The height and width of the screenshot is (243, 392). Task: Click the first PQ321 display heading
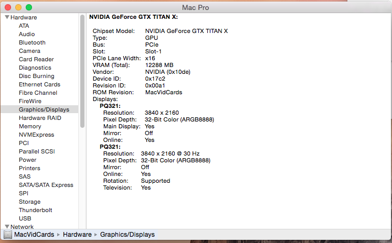[110, 106]
